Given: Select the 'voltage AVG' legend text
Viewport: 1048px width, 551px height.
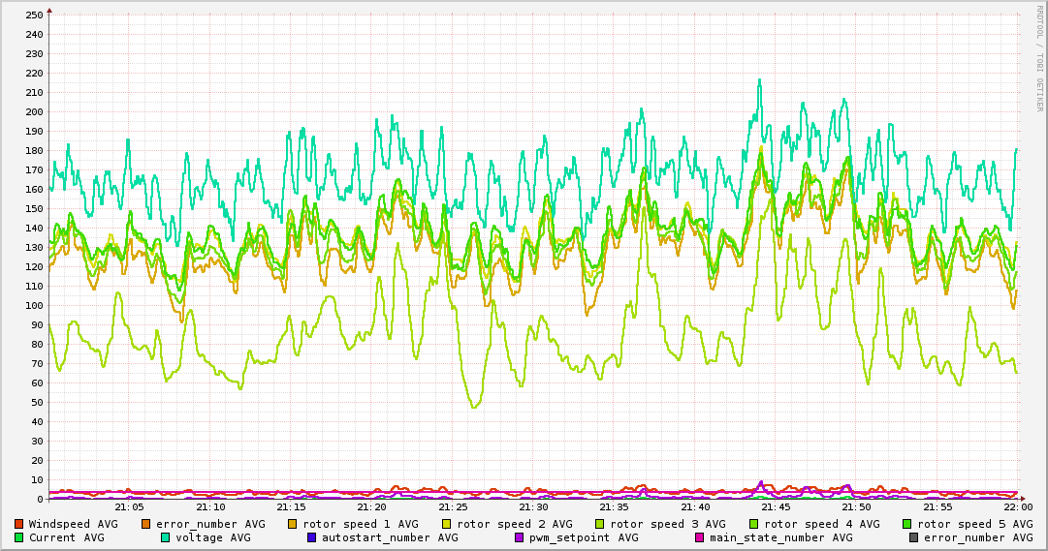Looking at the screenshot, I should point(213,538).
